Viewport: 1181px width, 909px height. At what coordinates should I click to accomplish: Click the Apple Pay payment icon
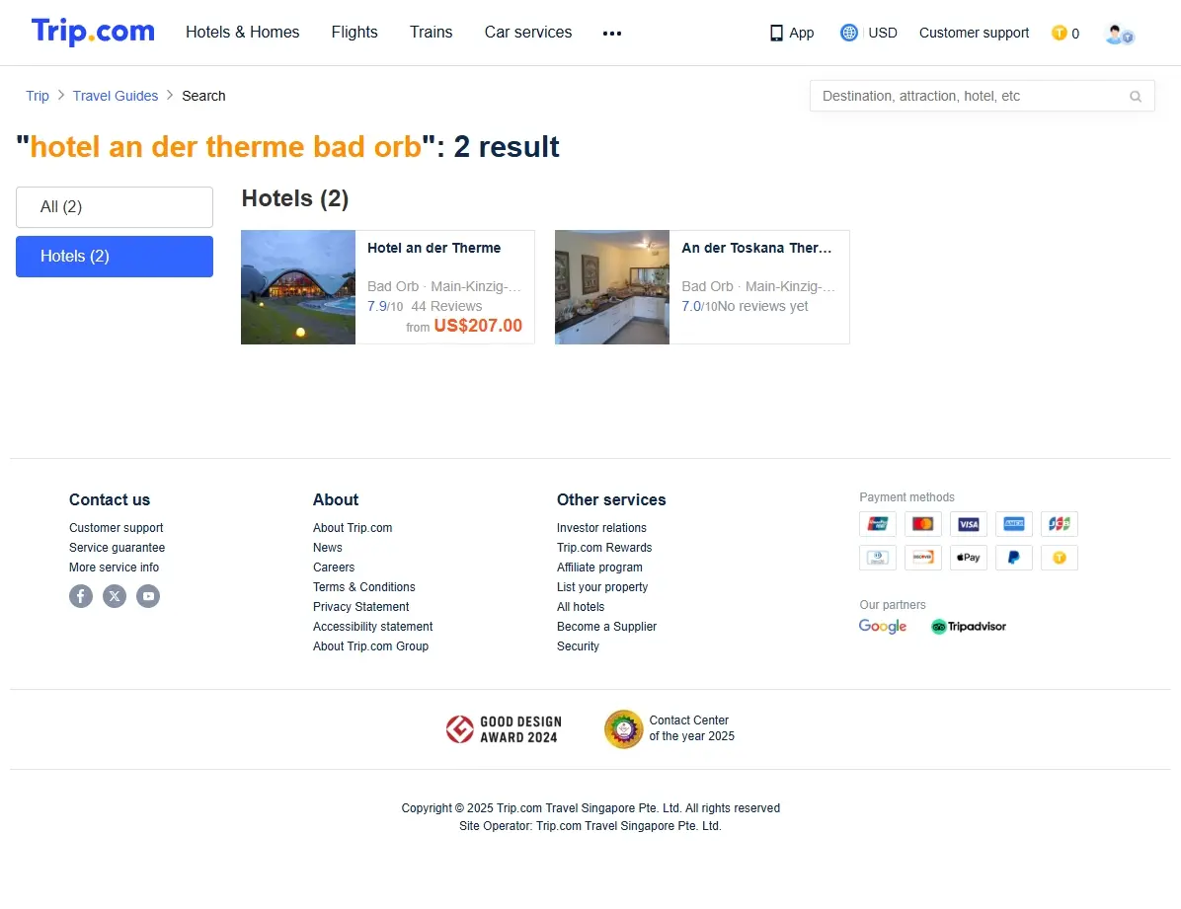point(969,558)
